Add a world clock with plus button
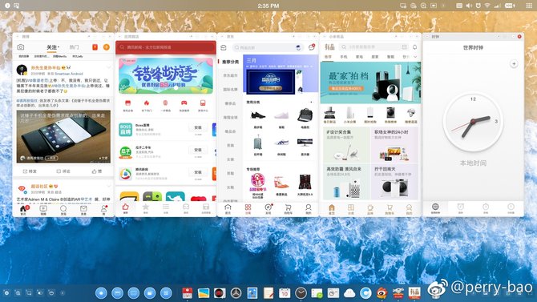Image resolution: width=537 pixels, height=302 pixels. pyautogui.click(x=514, y=64)
